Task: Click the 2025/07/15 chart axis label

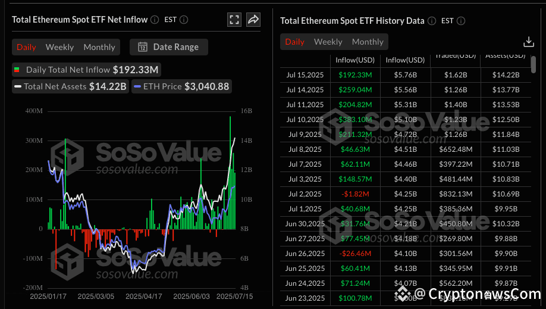Action: coord(235,296)
